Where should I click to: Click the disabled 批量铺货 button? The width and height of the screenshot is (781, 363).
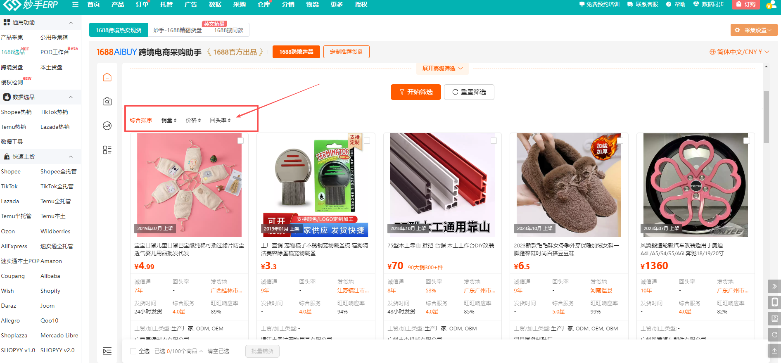[262, 351]
